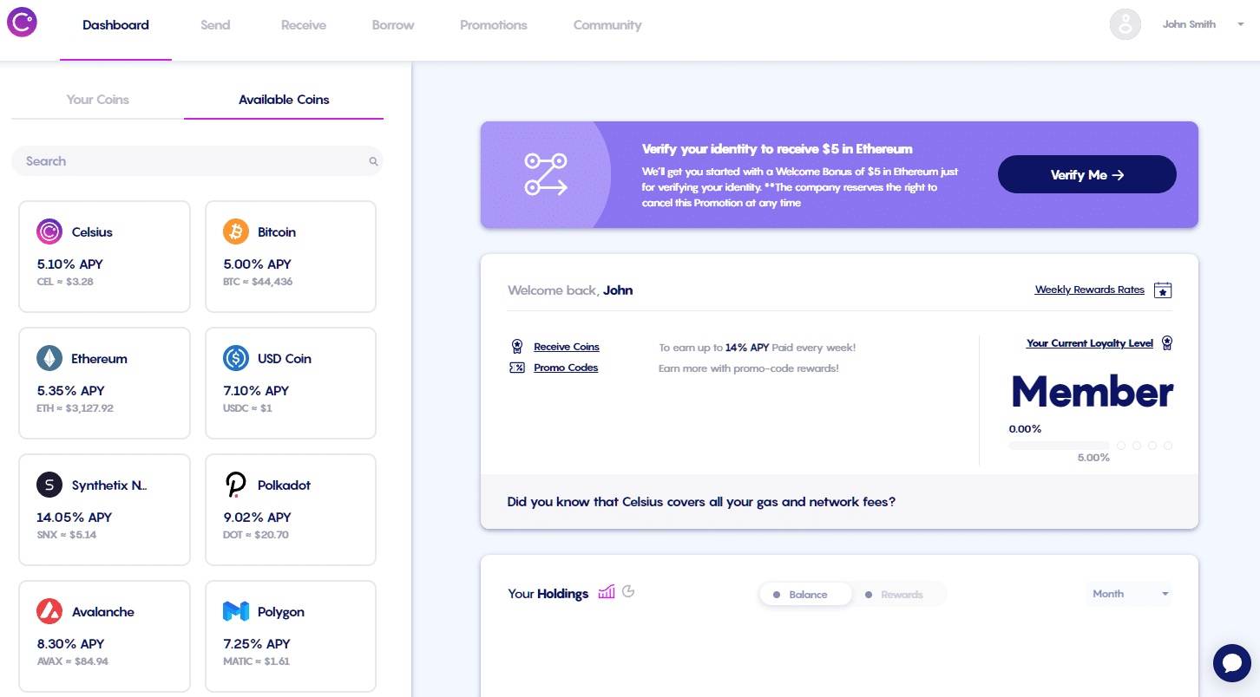The width and height of the screenshot is (1260, 697).
Task: Click the Verify Me button
Action: click(x=1087, y=174)
